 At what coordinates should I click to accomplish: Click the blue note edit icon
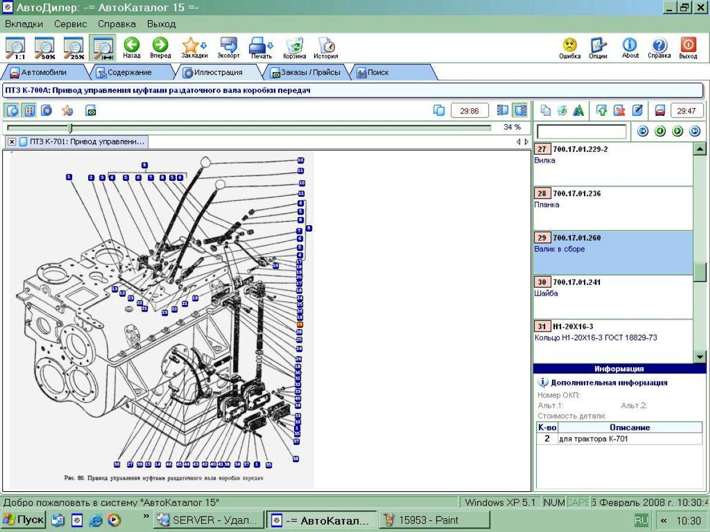pyautogui.click(x=637, y=111)
